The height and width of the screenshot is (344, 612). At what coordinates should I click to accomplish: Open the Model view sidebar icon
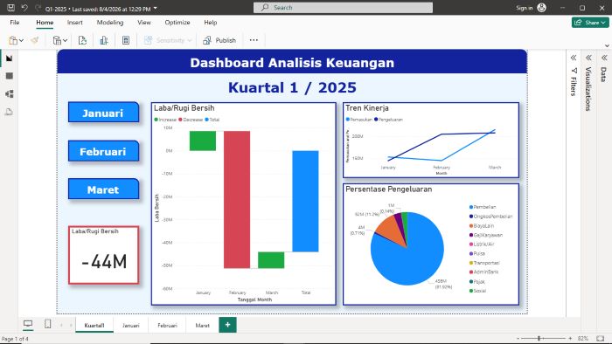pos(10,94)
